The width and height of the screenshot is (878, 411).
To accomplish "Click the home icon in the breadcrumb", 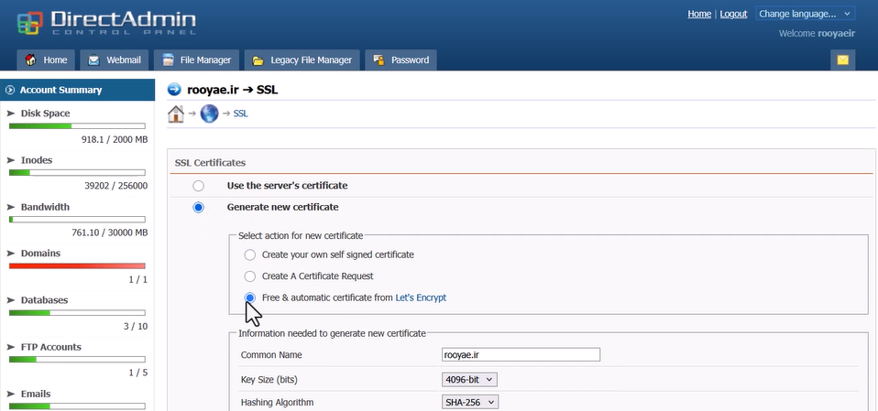I will [x=176, y=114].
